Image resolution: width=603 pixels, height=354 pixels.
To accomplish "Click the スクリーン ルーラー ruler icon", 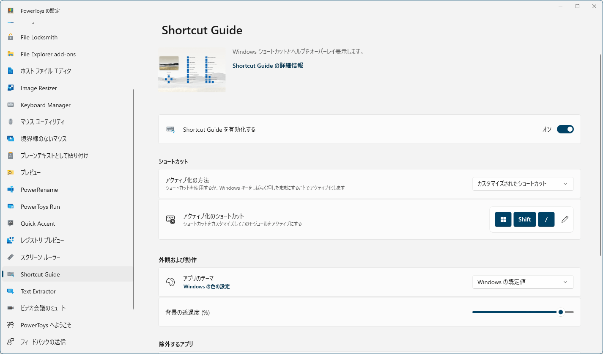I will (11, 257).
